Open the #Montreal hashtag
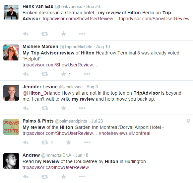 [x=140, y=133]
